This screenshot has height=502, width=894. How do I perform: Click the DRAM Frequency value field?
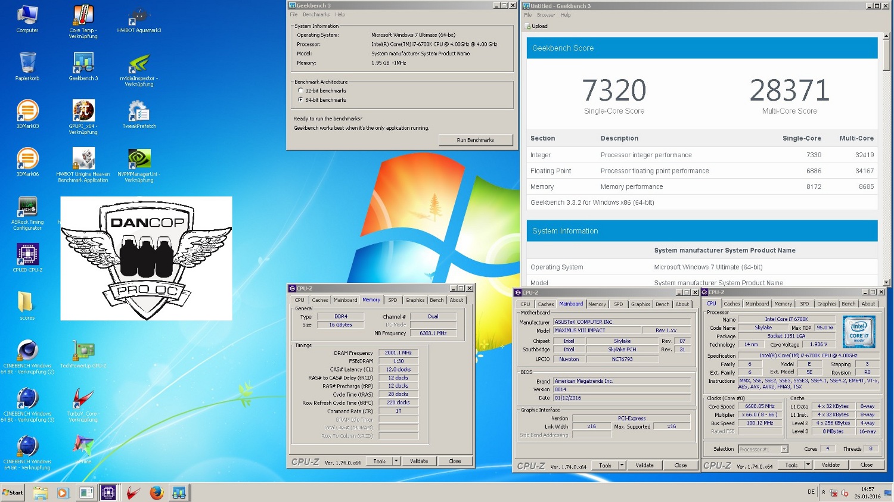398,353
